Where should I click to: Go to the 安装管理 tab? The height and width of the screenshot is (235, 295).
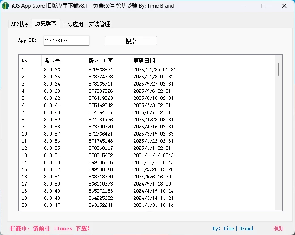point(99,24)
